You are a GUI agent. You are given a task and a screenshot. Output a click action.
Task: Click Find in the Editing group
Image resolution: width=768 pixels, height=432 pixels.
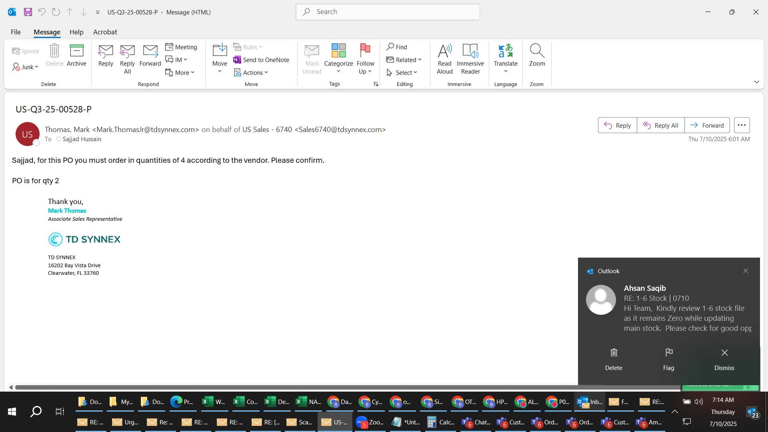pyautogui.click(x=397, y=47)
